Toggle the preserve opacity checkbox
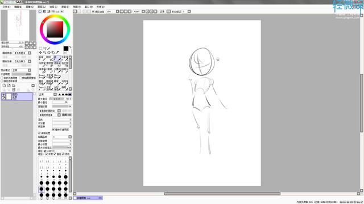The height and width of the screenshot is (204, 364). pyautogui.click(x=2, y=78)
